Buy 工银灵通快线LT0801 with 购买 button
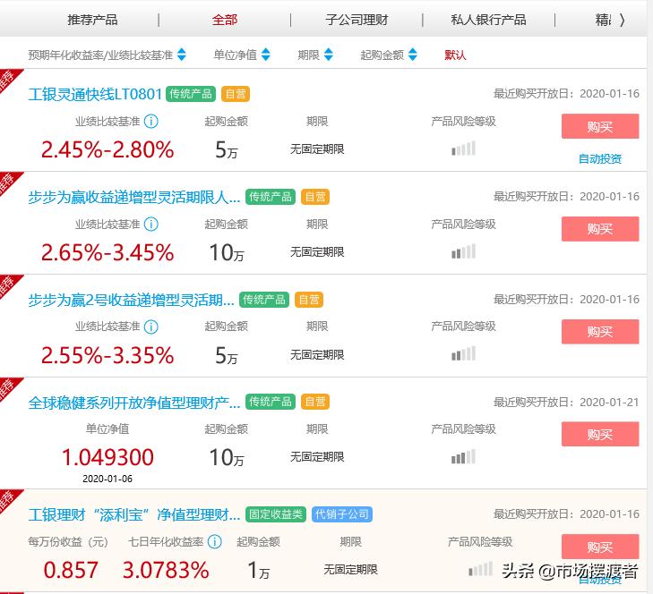 point(599,126)
